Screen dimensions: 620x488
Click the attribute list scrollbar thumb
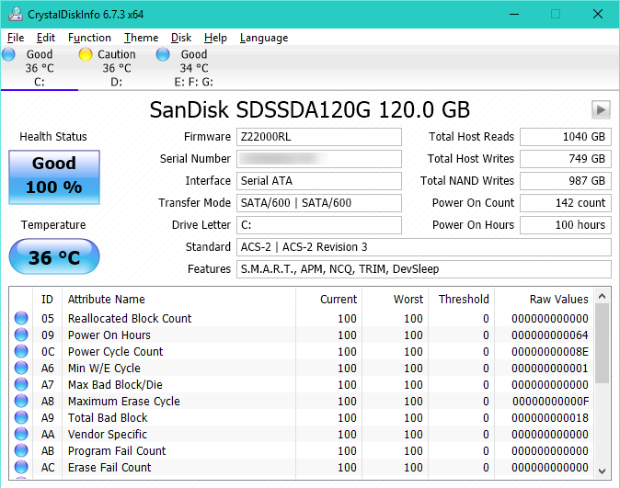click(x=603, y=344)
